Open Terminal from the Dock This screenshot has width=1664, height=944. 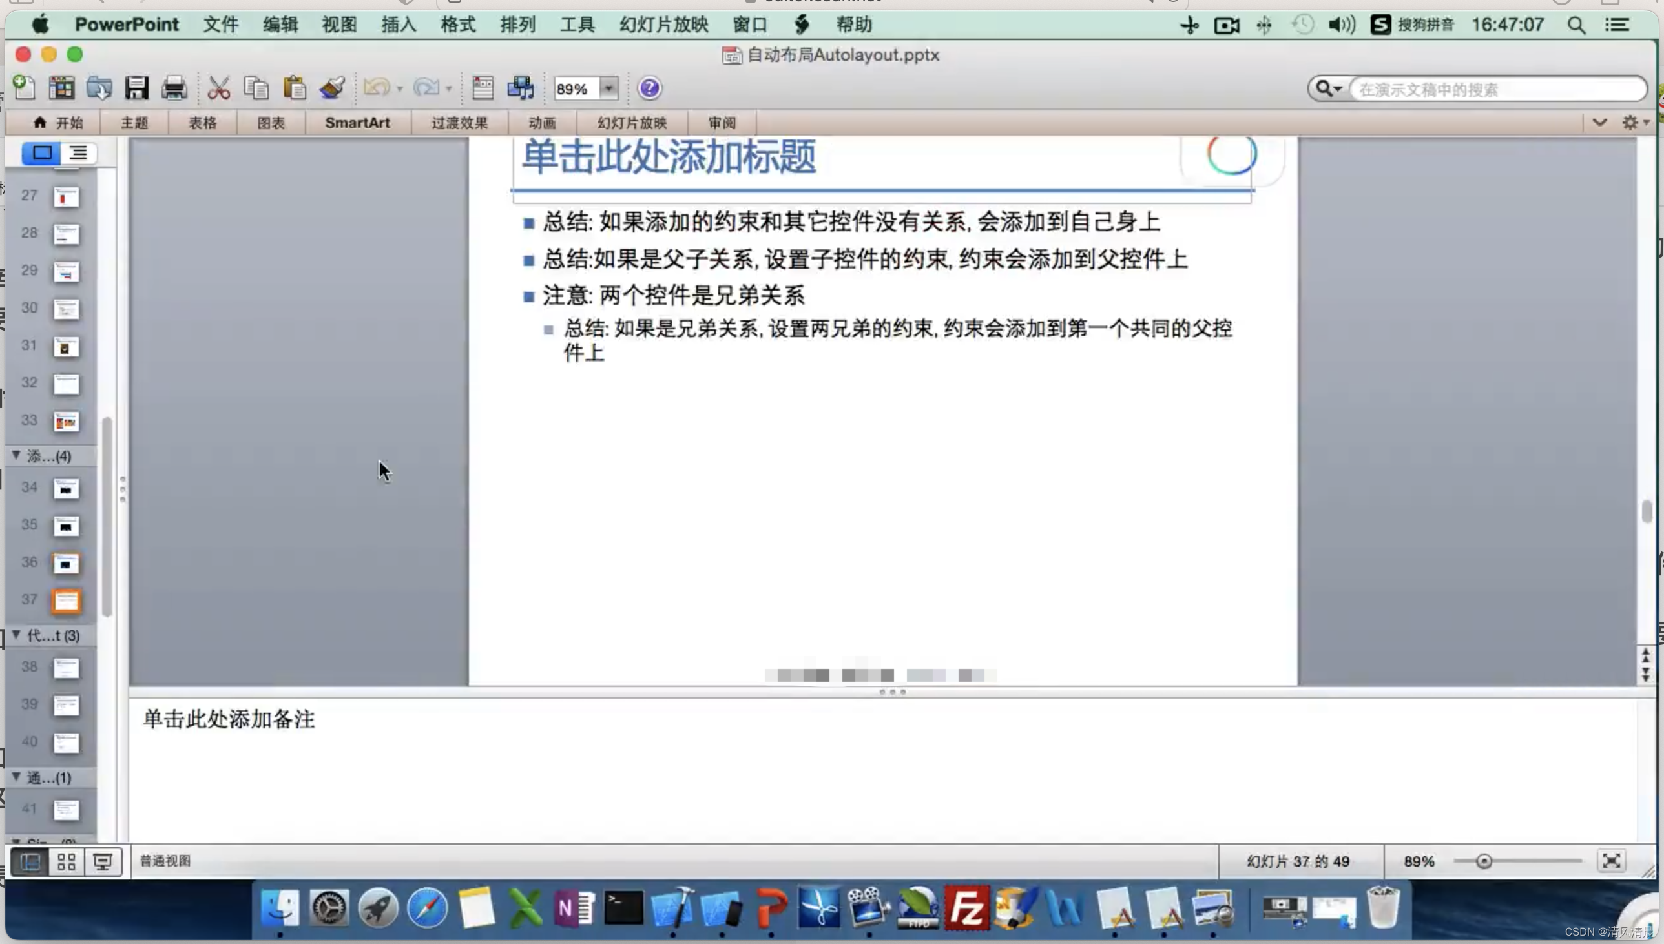click(x=623, y=907)
